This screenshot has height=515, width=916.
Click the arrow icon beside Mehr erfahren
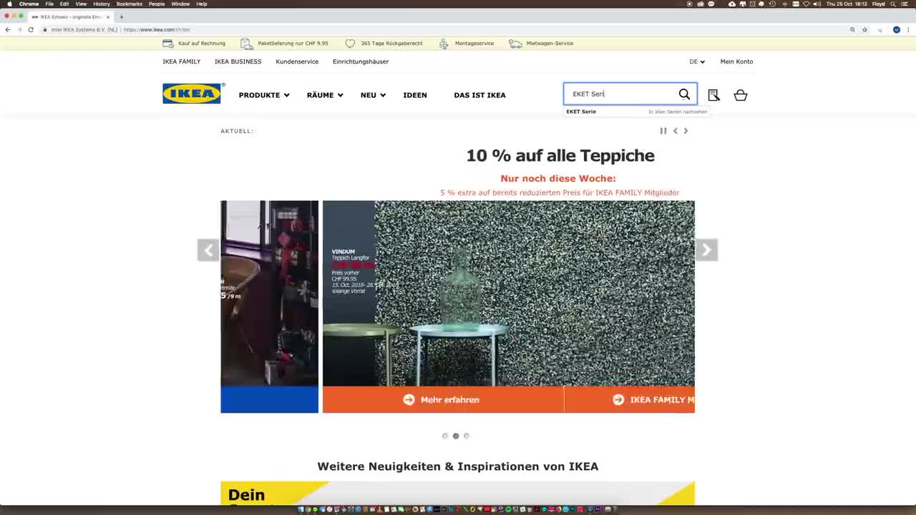pyautogui.click(x=409, y=400)
